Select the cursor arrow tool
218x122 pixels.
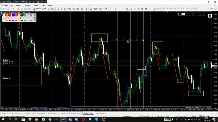(107, 9)
